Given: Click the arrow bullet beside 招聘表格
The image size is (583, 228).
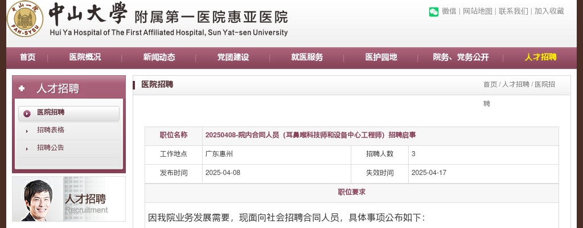Looking at the screenshot, I should click(27, 131).
